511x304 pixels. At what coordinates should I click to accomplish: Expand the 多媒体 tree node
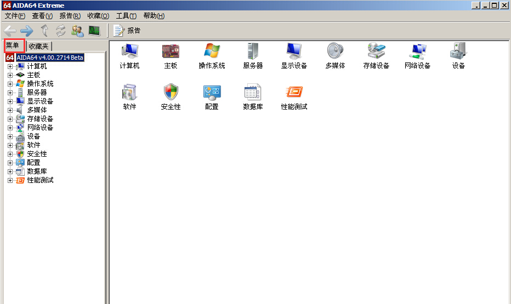[10, 110]
